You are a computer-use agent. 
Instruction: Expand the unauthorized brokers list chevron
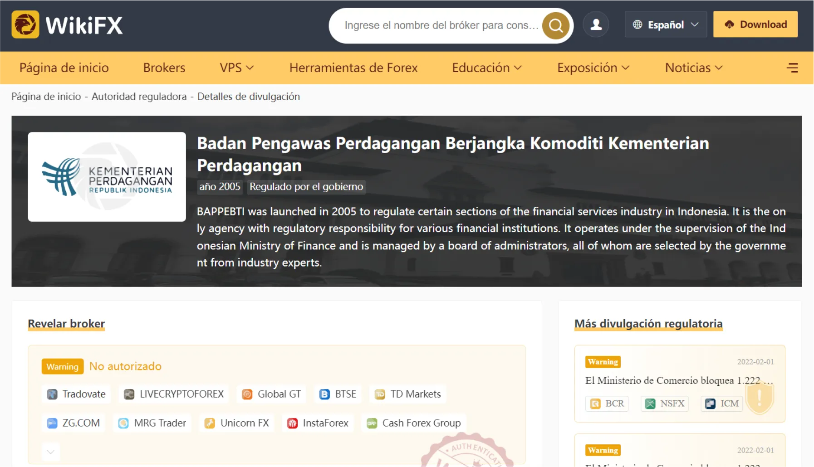pos(51,452)
